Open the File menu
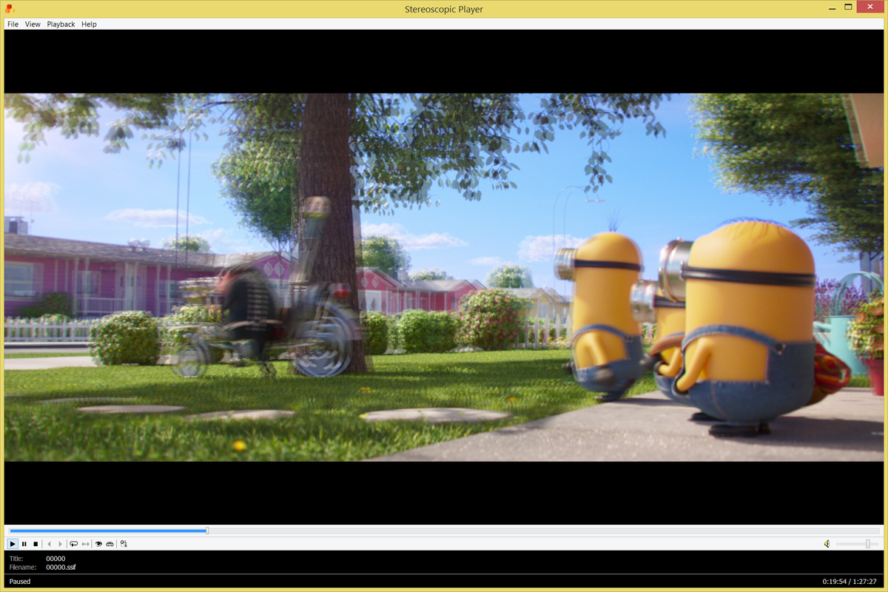The image size is (888, 592). (13, 24)
